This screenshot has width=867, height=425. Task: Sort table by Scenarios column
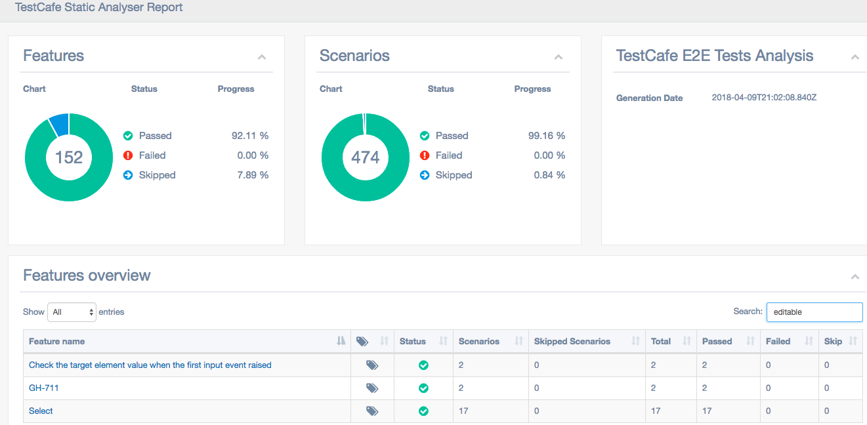pos(490,341)
